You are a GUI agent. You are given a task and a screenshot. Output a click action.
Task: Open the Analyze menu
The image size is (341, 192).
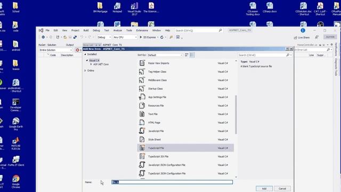pyautogui.click(x=117, y=30)
